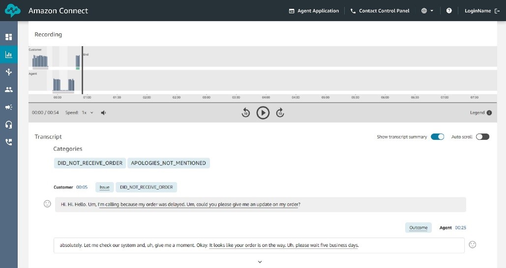Skip forward 10 seconds
The height and width of the screenshot is (268, 506).
(280, 113)
